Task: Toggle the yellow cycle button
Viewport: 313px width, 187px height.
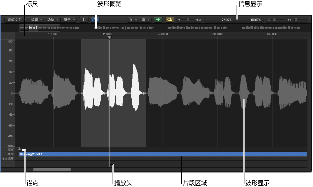Action: [170, 20]
